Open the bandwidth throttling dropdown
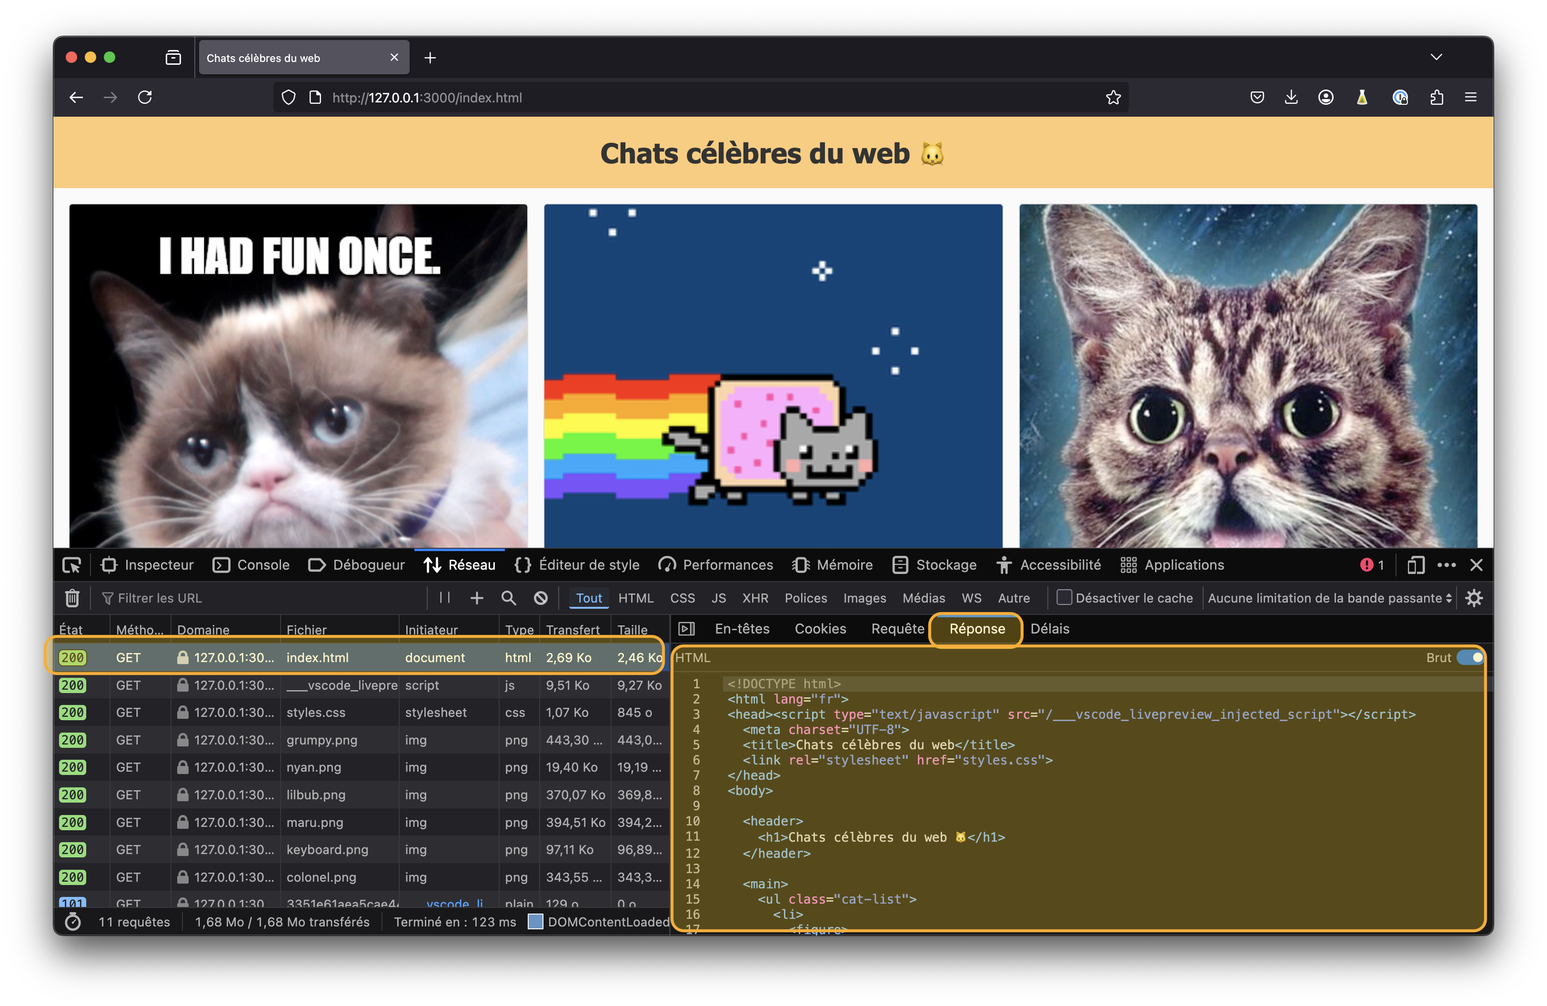The height and width of the screenshot is (1006, 1547). click(1330, 598)
